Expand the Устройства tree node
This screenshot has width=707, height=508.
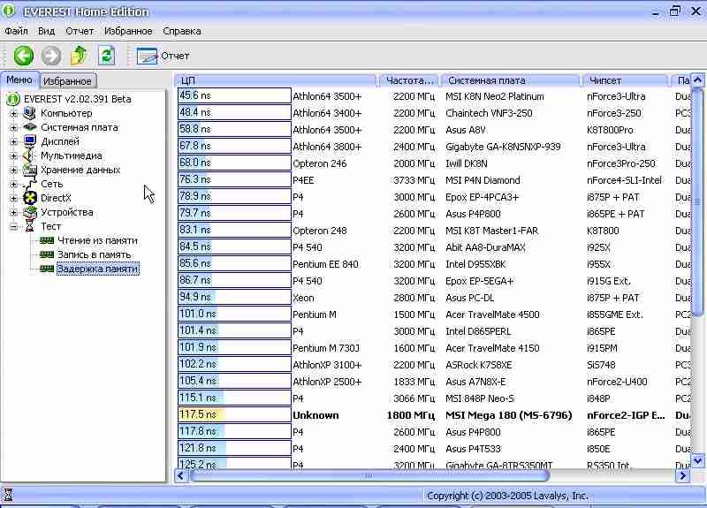pos(13,212)
